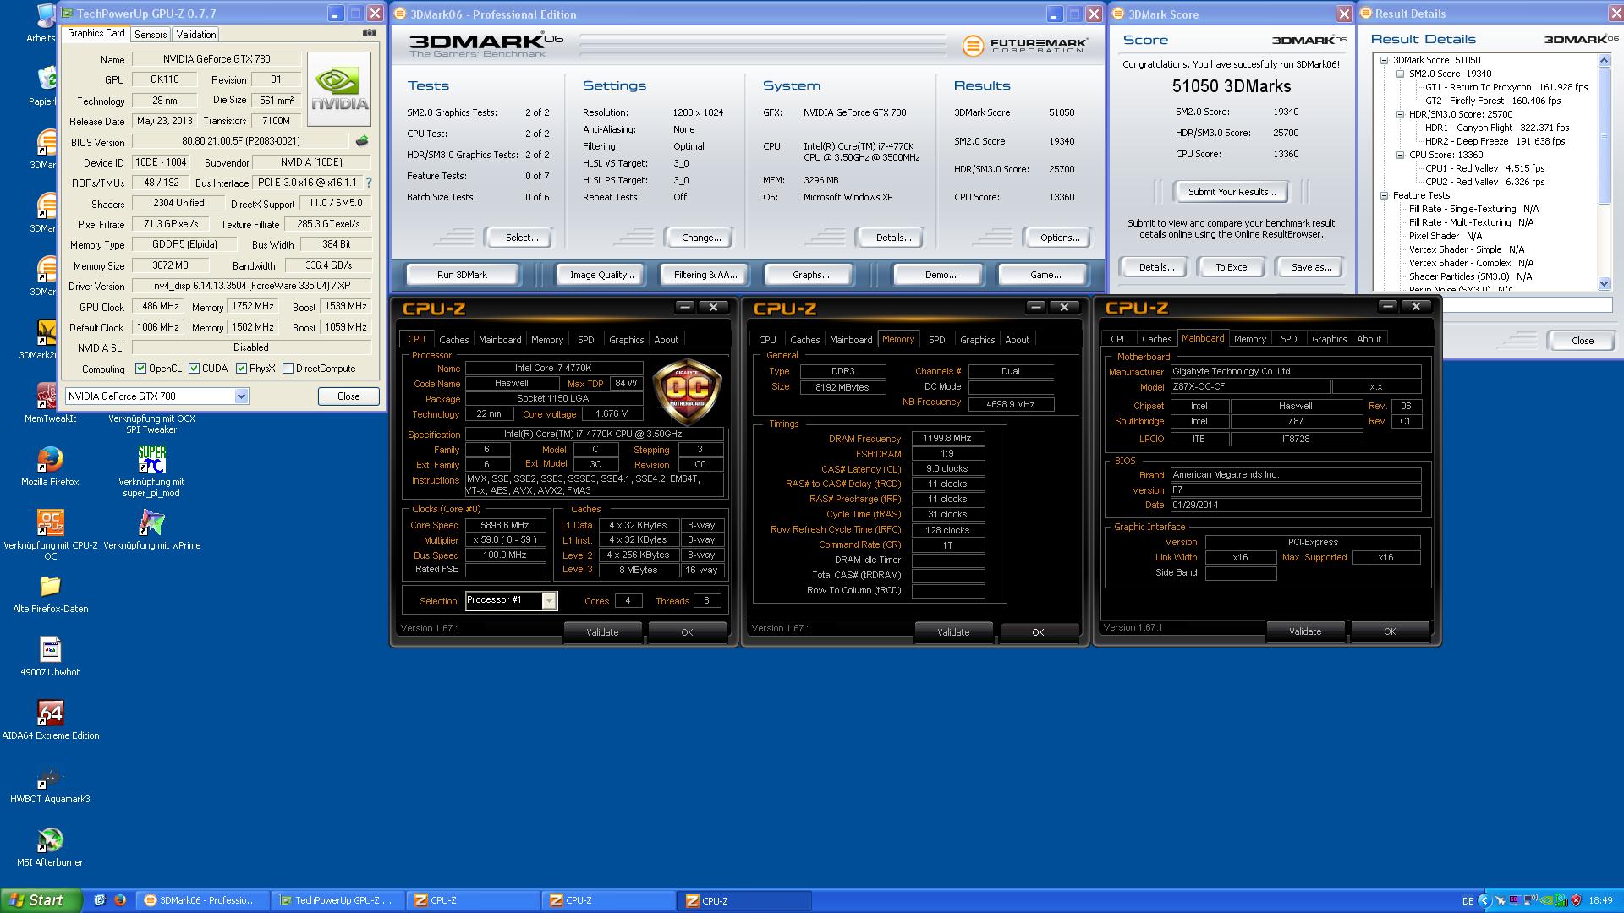The width and height of the screenshot is (1624, 913).
Task: Click the Image Quality... button
Action: (x=601, y=275)
